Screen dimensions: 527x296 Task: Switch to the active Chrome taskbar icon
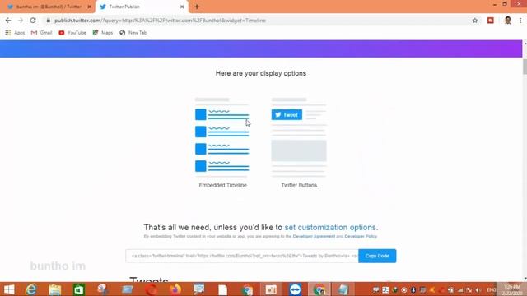click(319, 289)
